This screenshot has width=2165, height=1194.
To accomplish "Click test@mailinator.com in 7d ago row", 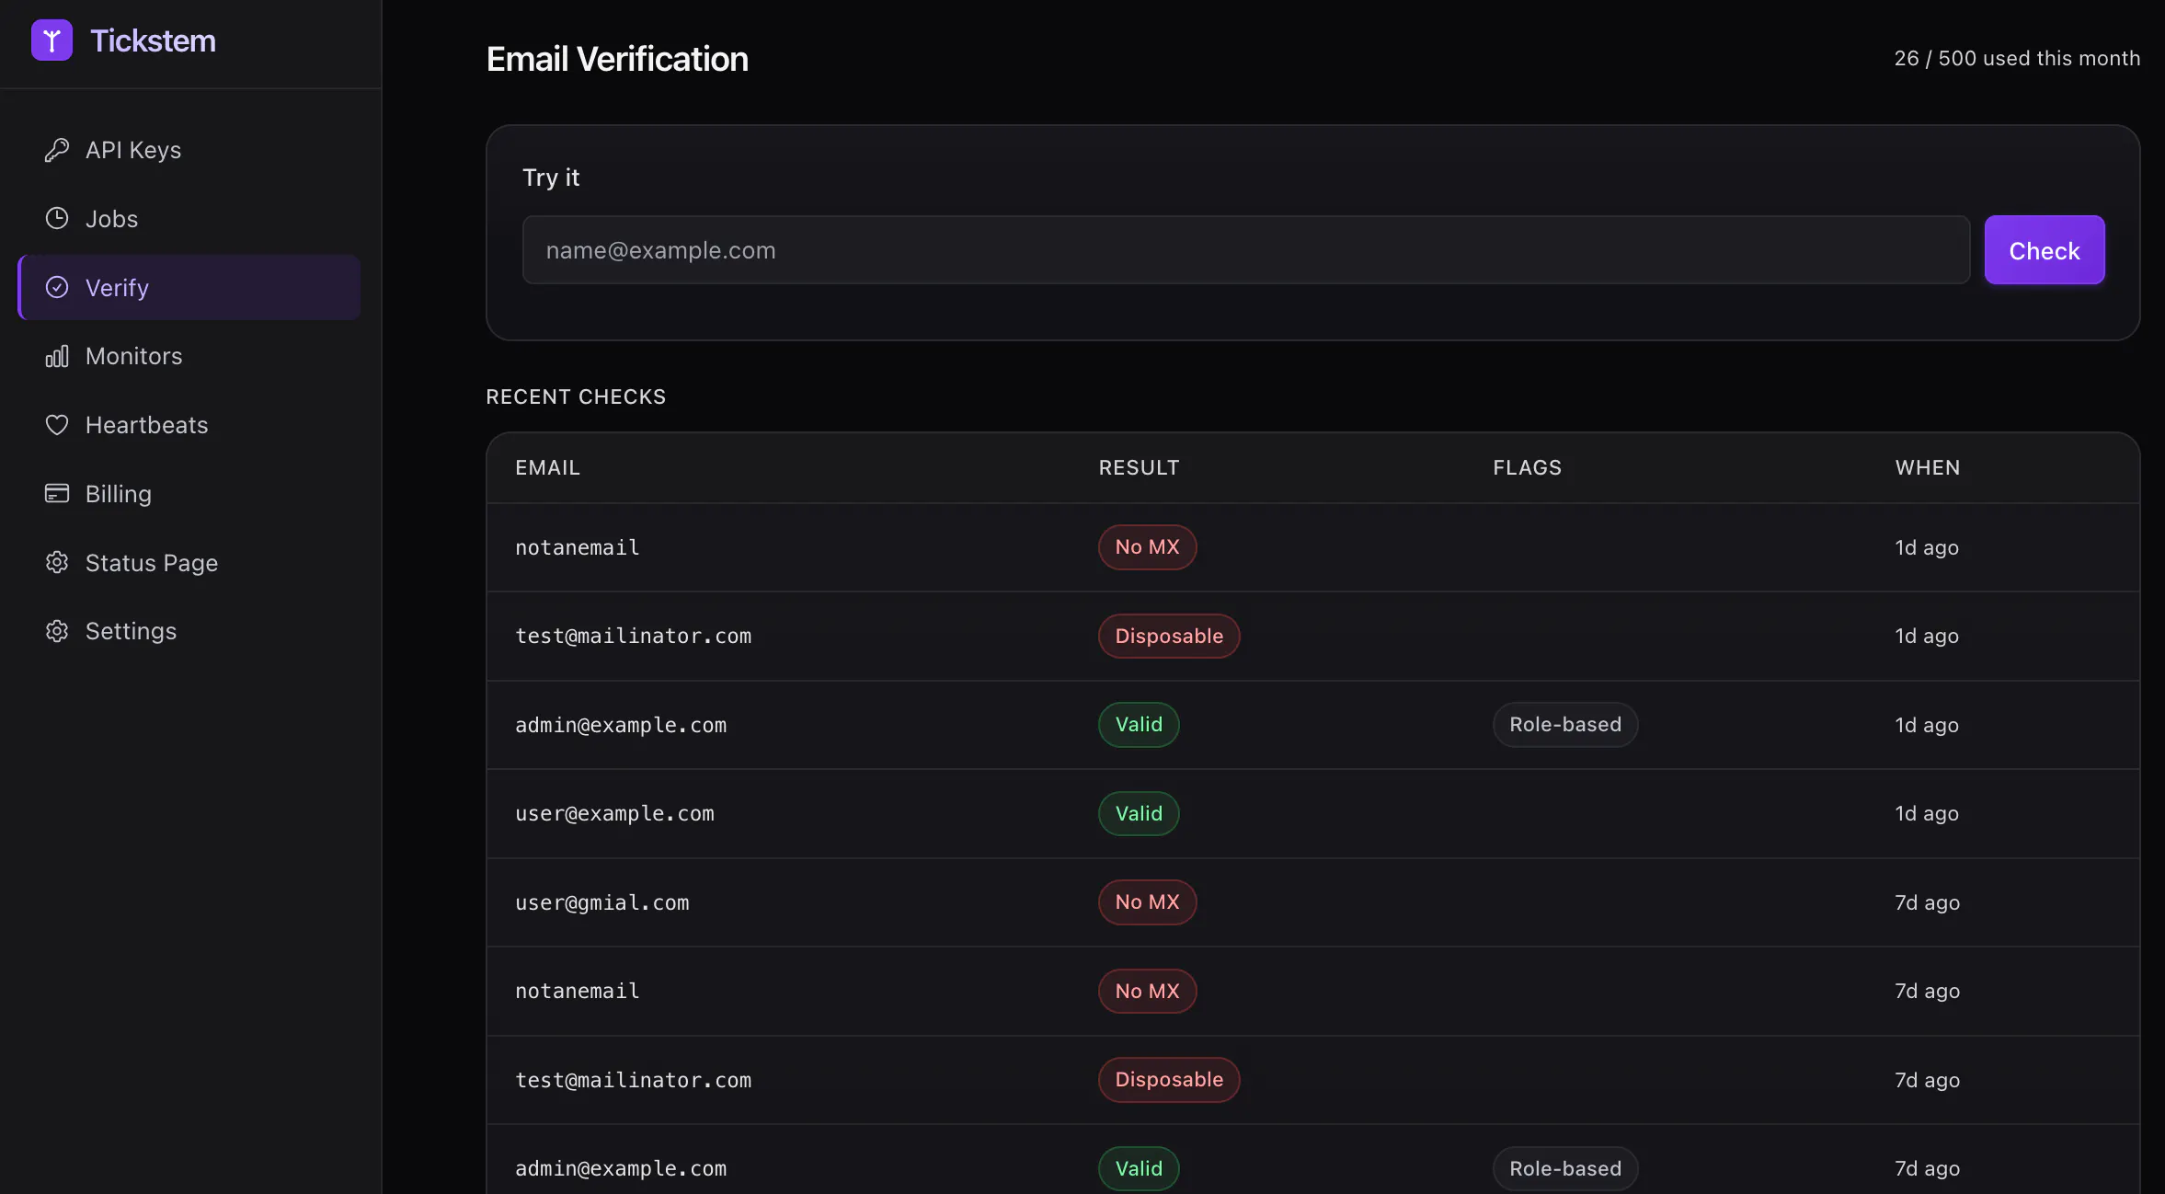I will pos(633,1080).
